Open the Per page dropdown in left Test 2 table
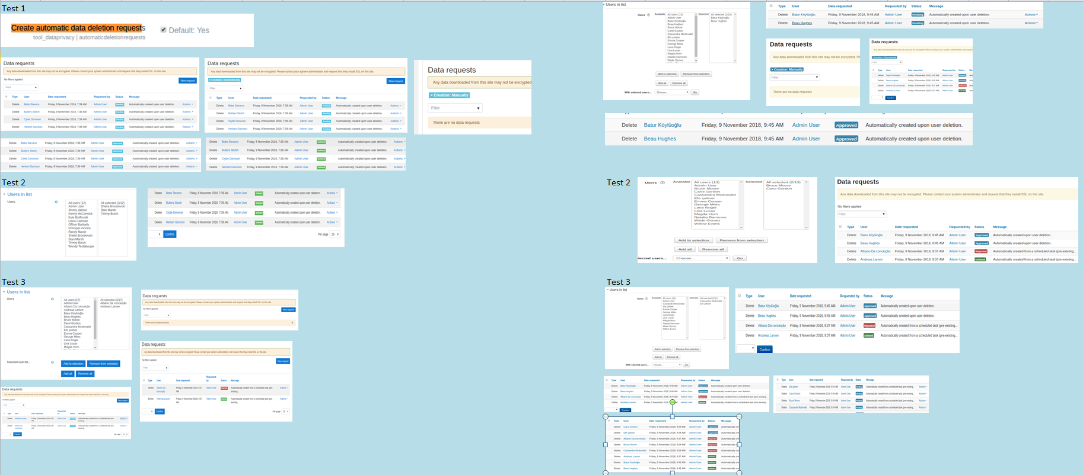The width and height of the screenshot is (1083, 475). (335, 235)
